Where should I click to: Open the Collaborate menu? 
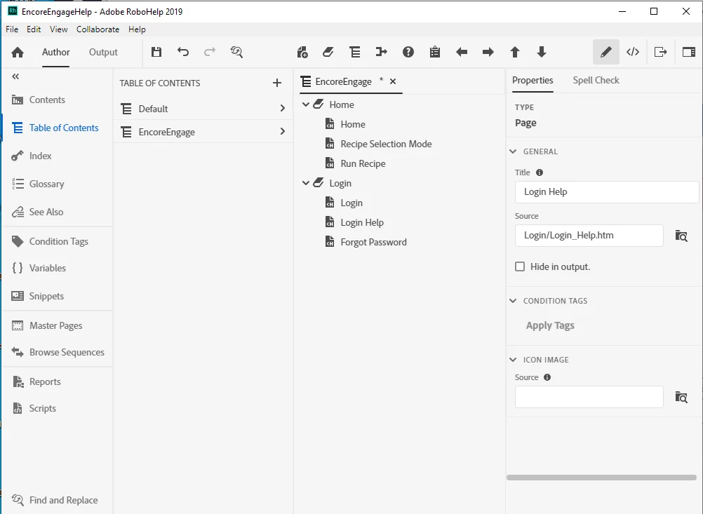(98, 29)
